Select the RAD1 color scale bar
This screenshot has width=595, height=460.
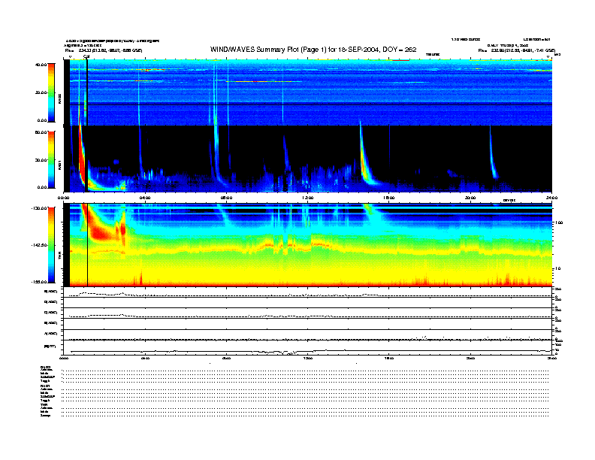coord(52,159)
